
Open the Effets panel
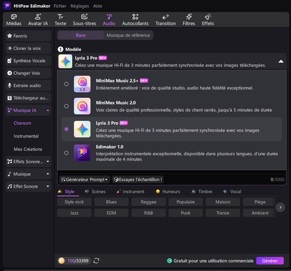[x=208, y=20]
